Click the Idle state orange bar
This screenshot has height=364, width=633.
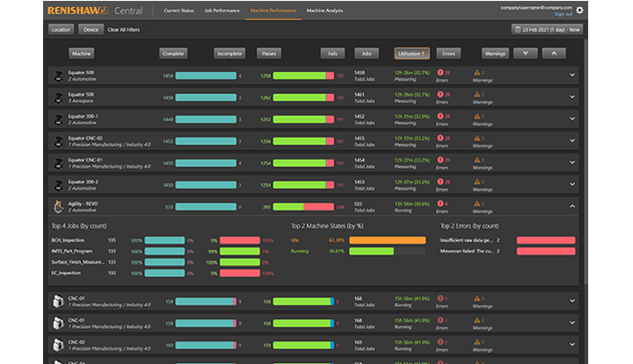(x=387, y=240)
